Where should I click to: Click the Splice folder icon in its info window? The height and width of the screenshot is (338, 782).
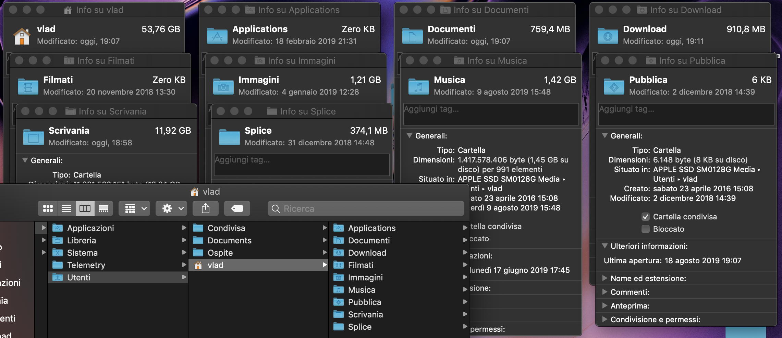point(230,137)
